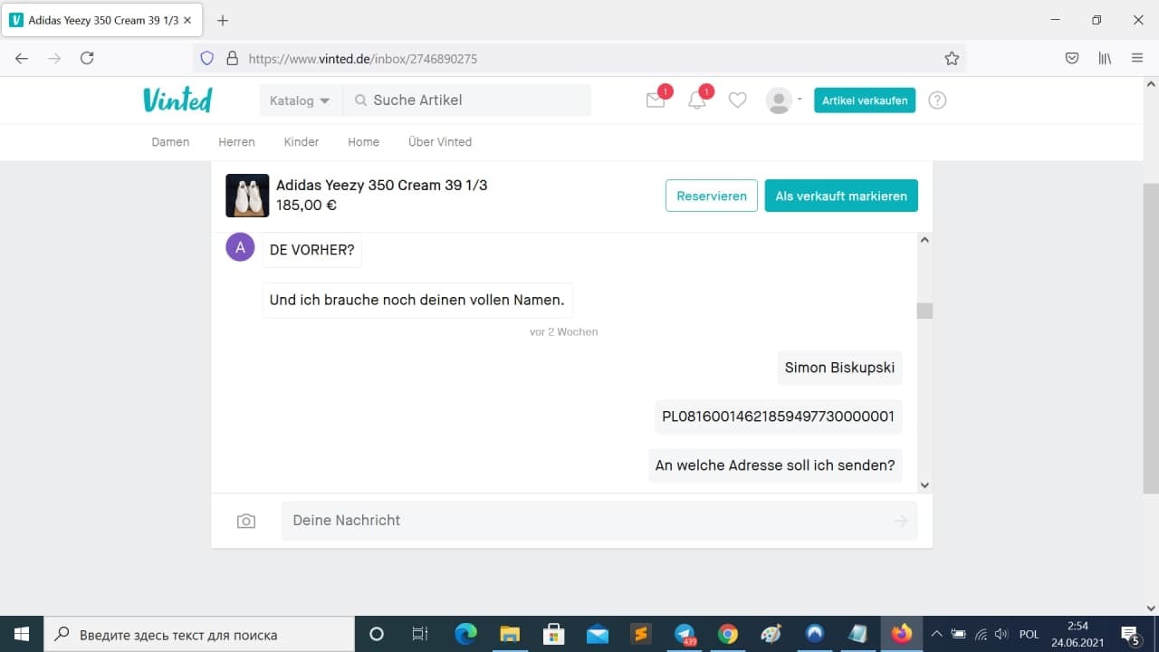Click the Save to Pocket icon

1072,58
